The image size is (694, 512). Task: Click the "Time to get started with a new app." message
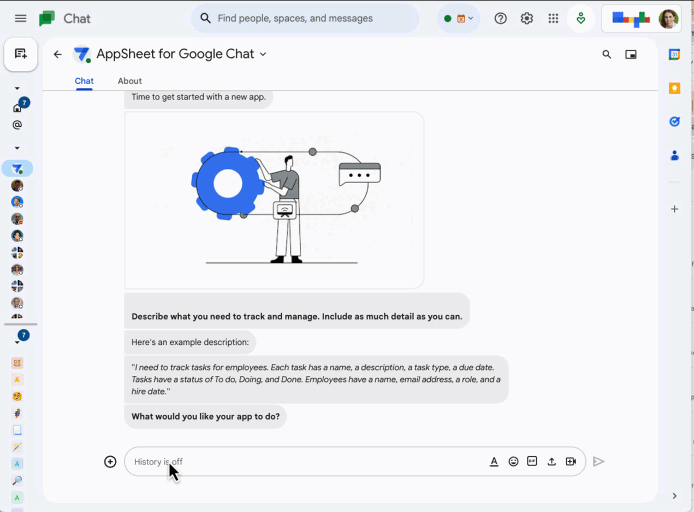click(x=199, y=97)
